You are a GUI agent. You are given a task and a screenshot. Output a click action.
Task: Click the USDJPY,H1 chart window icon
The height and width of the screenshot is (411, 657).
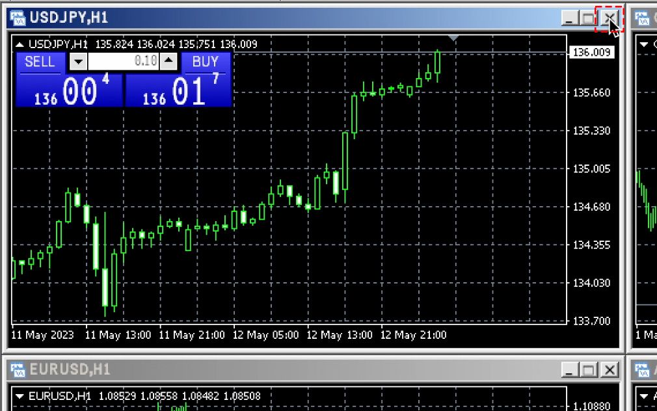pyautogui.click(x=18, y=18)
